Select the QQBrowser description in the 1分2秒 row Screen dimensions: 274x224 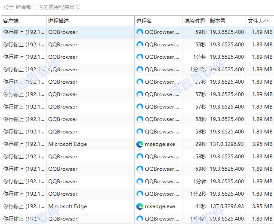pyautogui.click(x=63, y=194)
